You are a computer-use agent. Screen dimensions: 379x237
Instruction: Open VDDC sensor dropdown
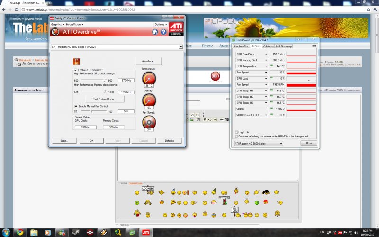coord(266,109)
